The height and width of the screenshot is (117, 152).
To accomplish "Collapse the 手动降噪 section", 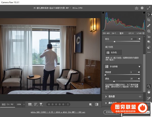I will pos(139,67).
